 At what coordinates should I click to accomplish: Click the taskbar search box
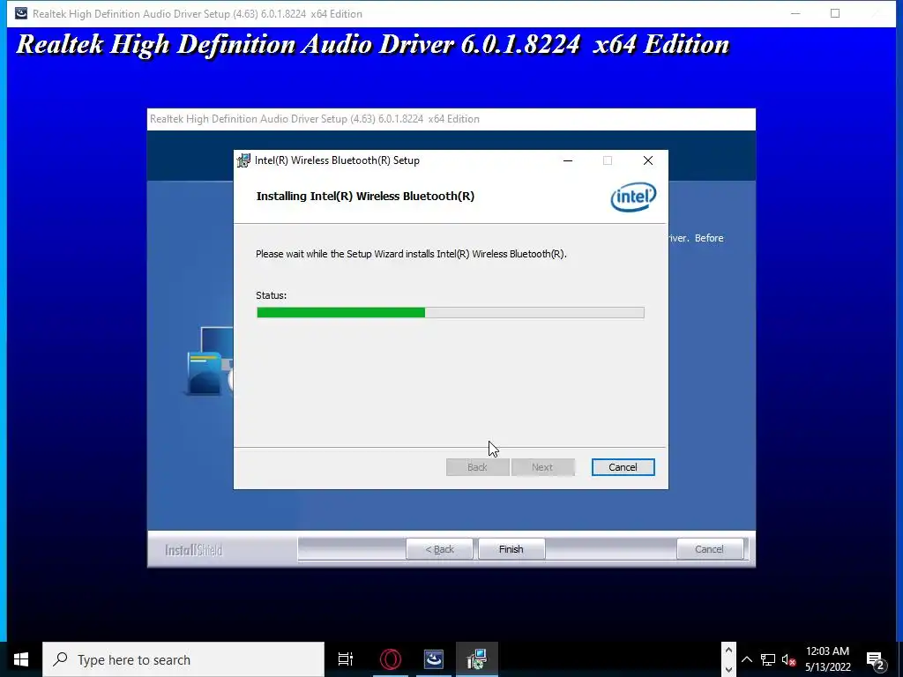183,659
